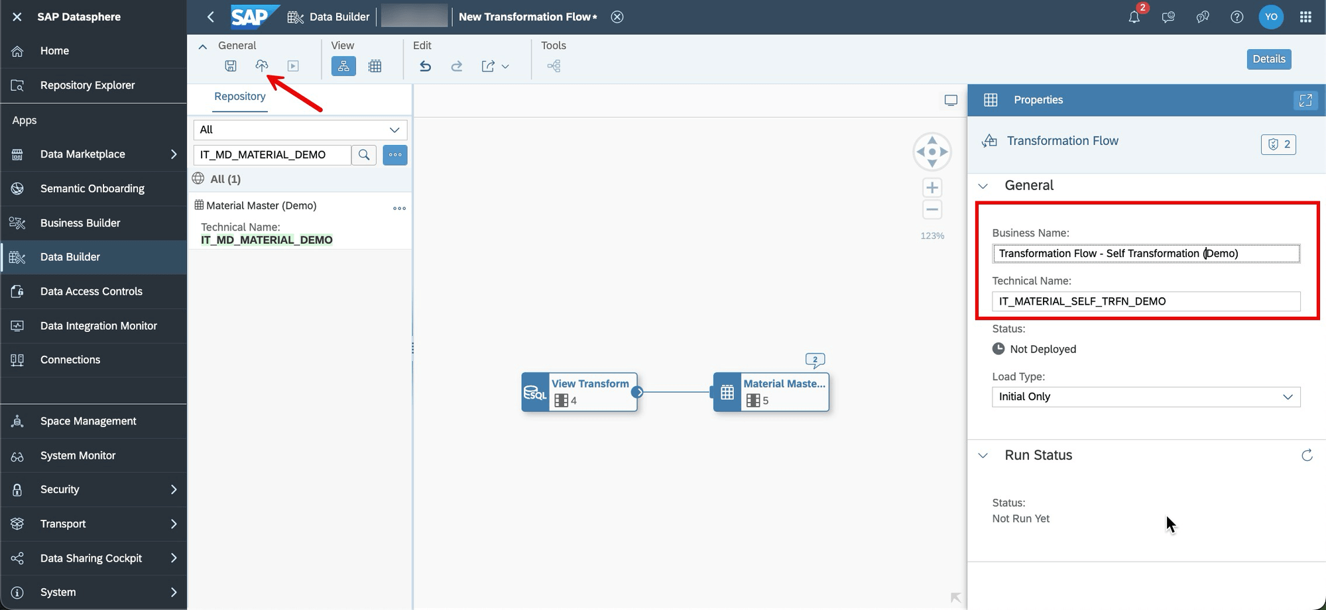Open the product switch grid
Screen dimensions: 1326x610
(x=1305, y=17)
